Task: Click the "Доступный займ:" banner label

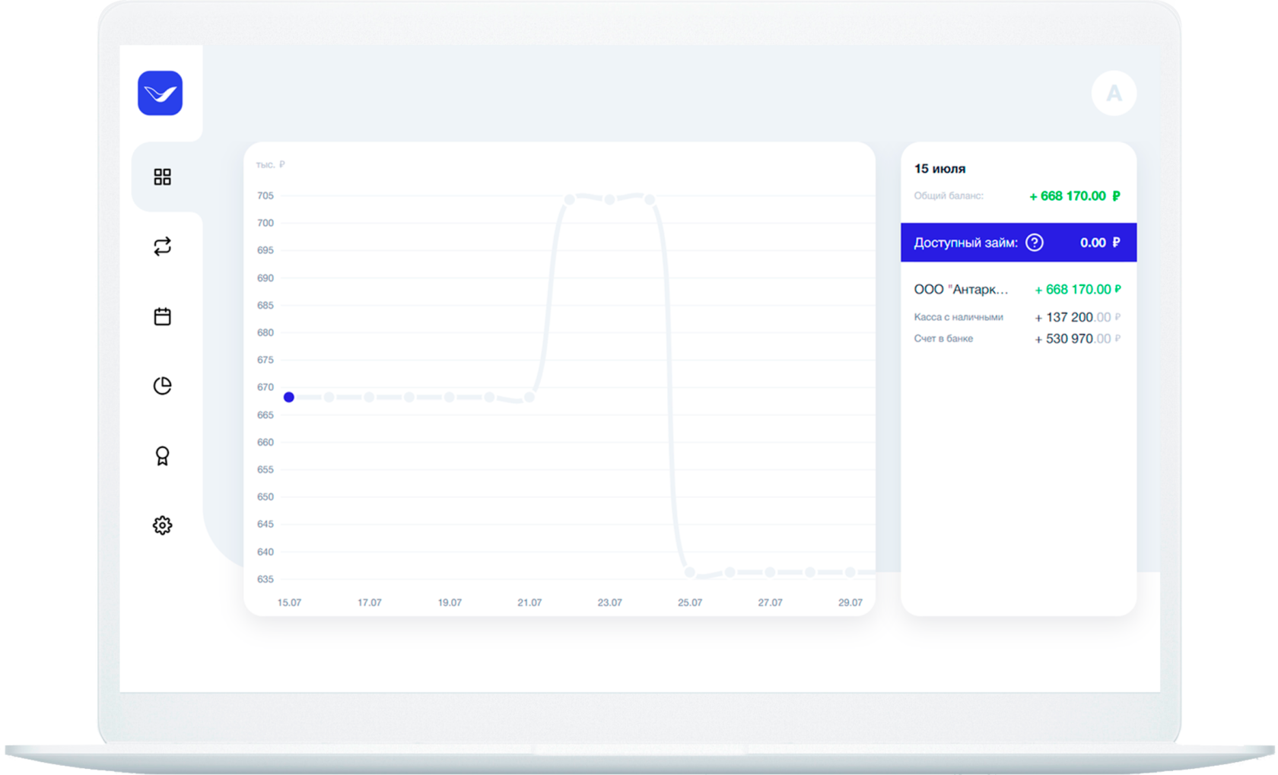Action: (965, 243)
